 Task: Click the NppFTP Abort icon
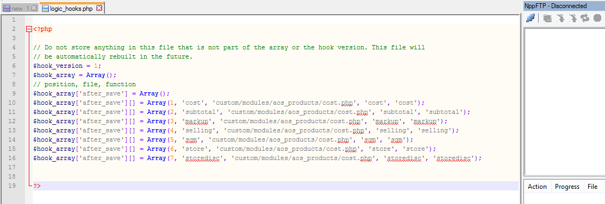click(x=597, y=18)
